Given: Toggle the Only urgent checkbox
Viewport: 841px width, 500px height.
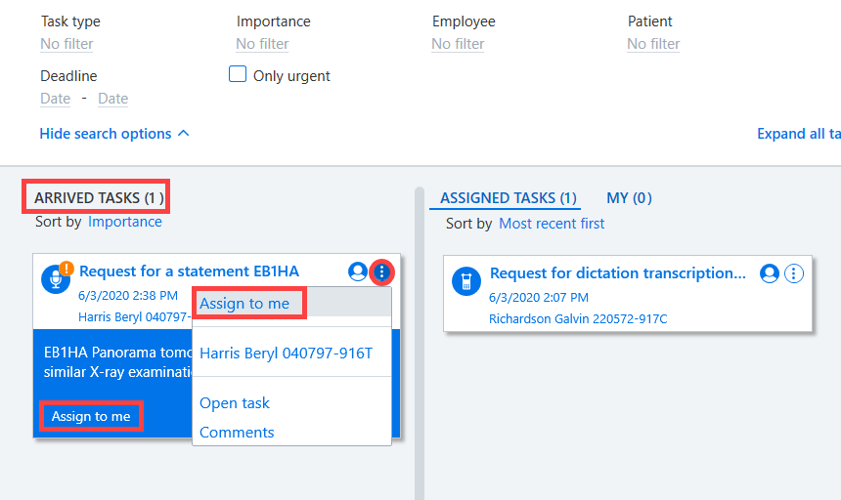Looking at the screenshot, I should click(238, 74).
